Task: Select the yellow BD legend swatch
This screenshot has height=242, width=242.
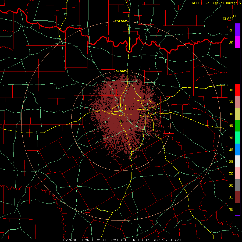Action: pyautogui.click(x=237, y=114)
